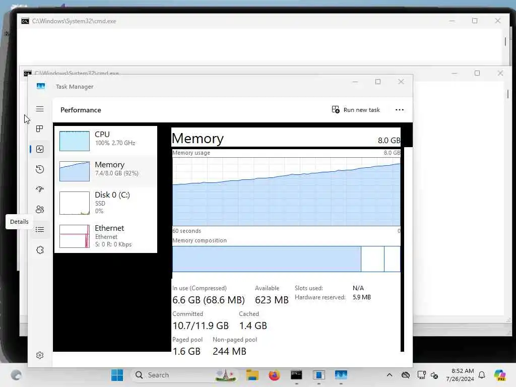Image resolution: width=516 pixels, height=387 pixels.
Task: Open Users page in sidebar
Action: click(40, 209)
